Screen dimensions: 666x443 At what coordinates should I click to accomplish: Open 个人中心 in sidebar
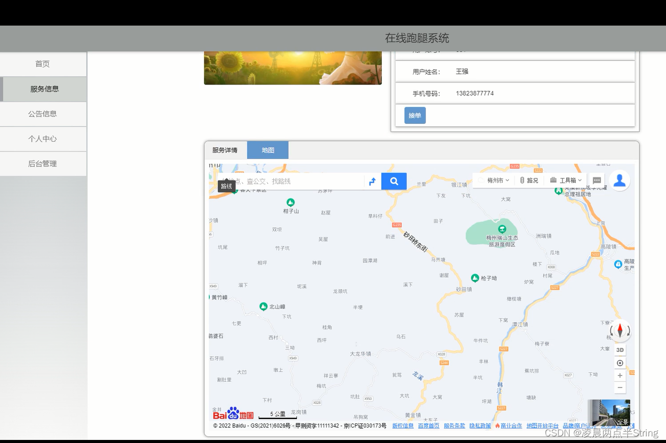pos(43,139)
